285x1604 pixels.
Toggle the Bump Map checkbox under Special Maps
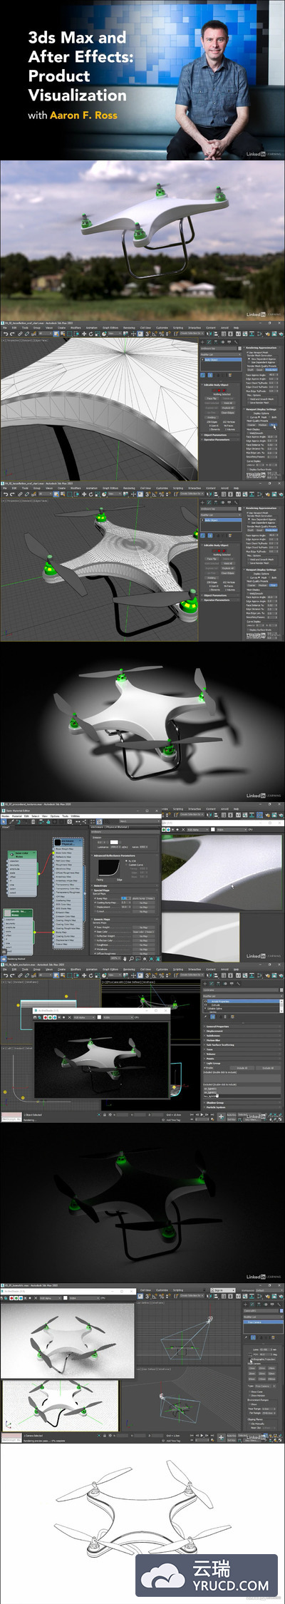95,898
